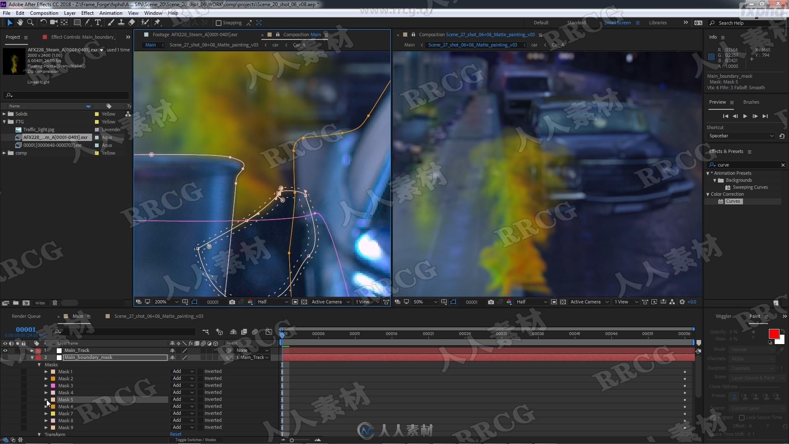Screen dimensions: 789x444
Task: Expand the Solids folder
Action: point(4,114)
